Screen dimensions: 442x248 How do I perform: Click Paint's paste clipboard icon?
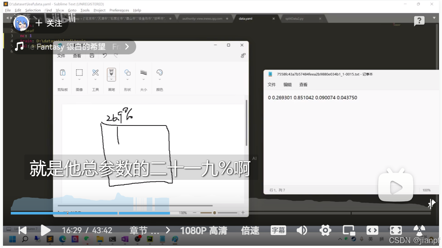coord(63,73)
